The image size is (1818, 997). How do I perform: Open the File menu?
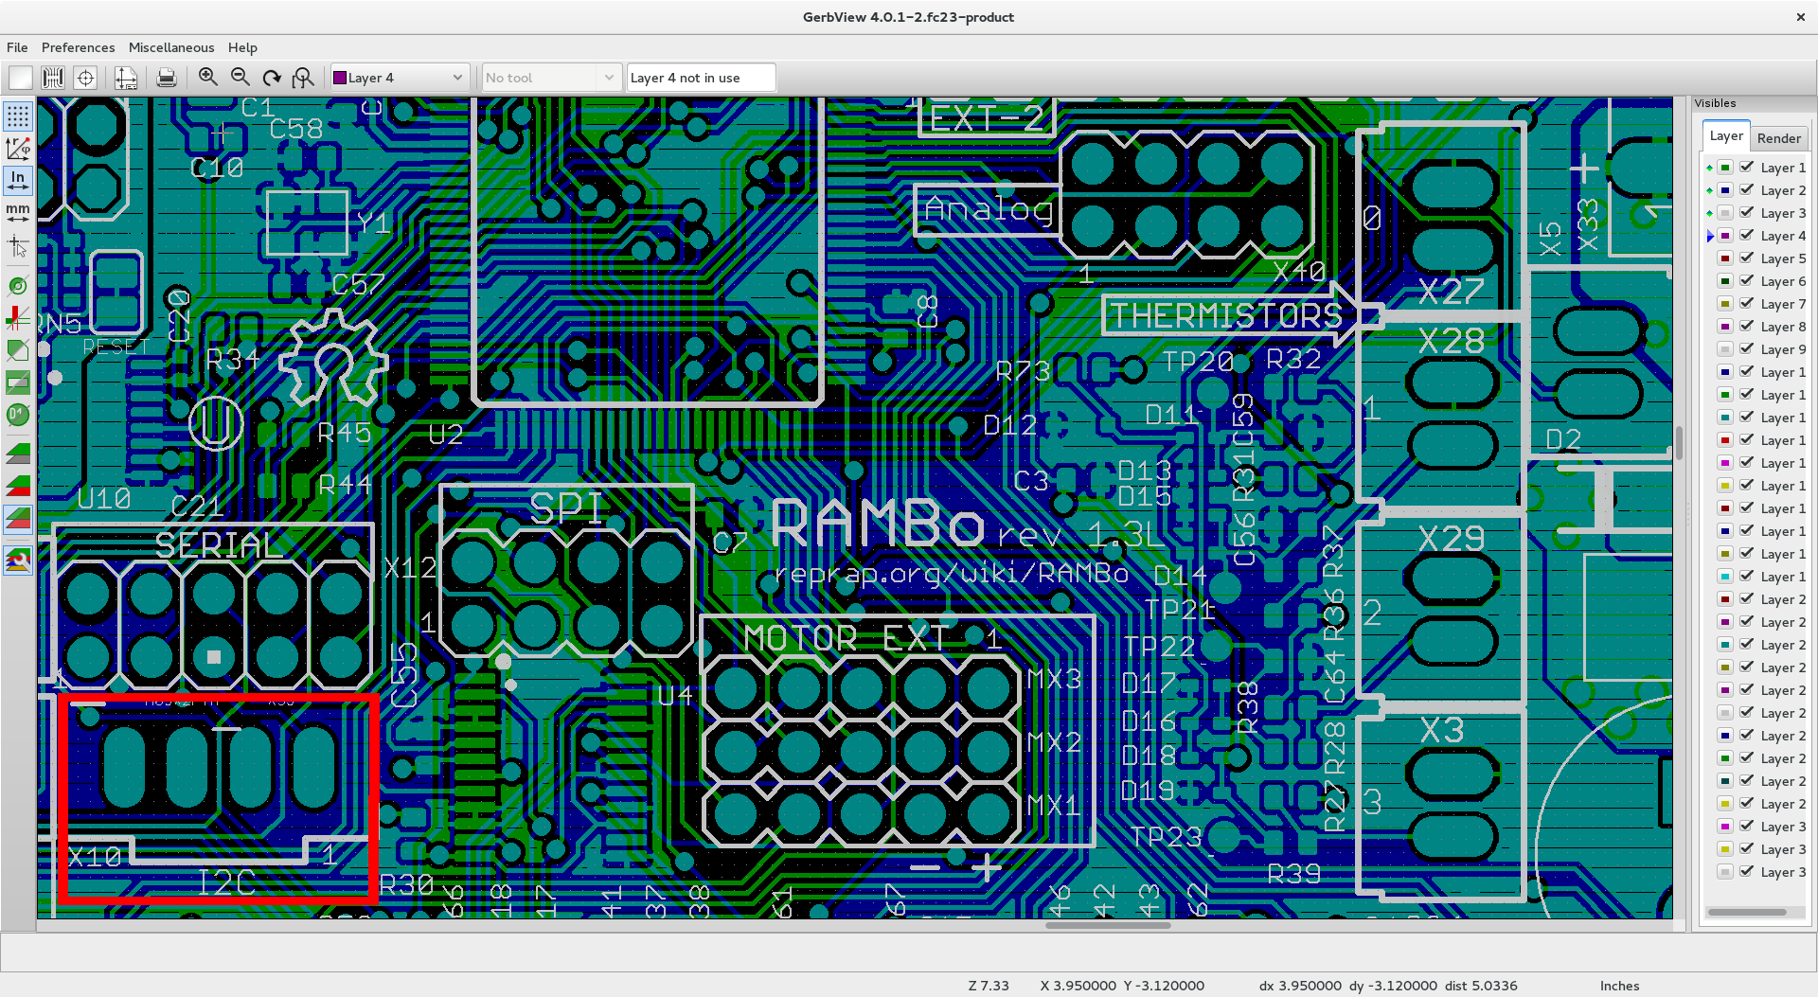[17, 47]
